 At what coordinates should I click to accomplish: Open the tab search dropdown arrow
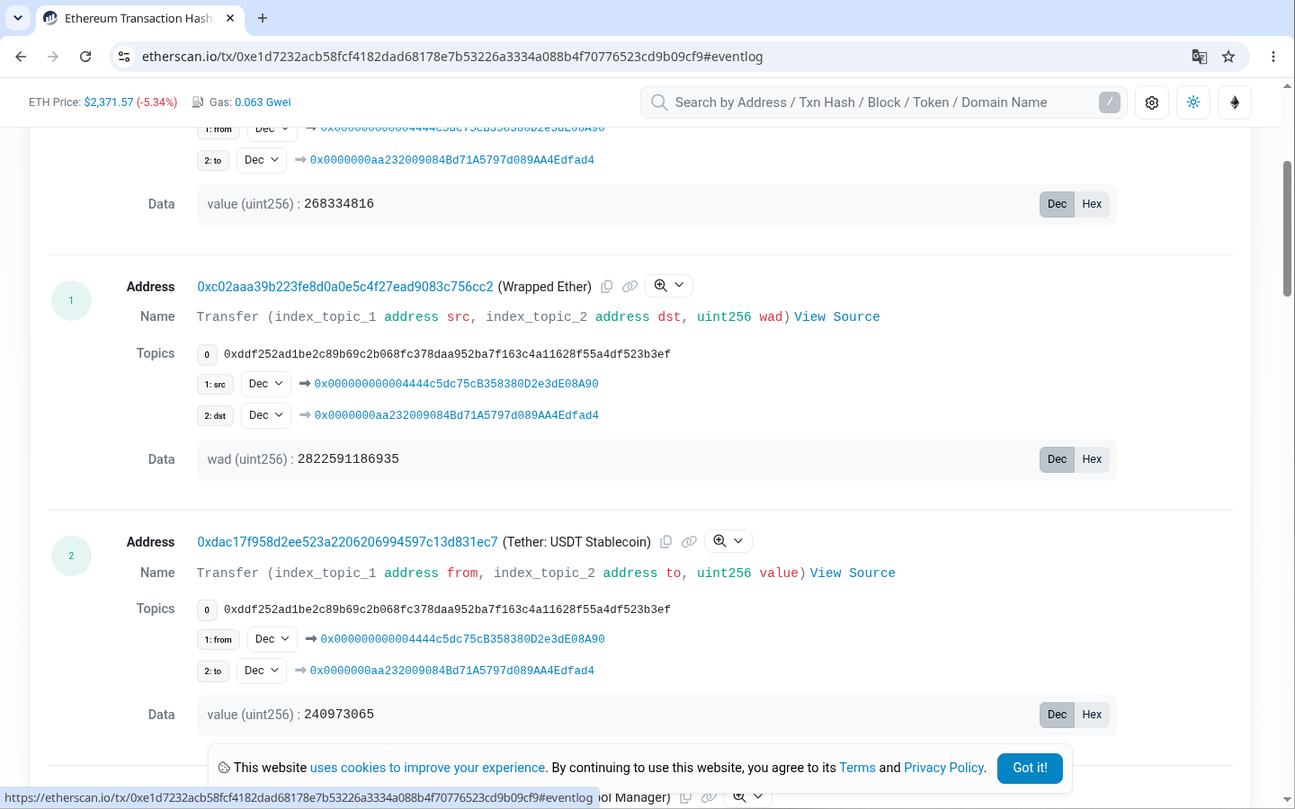coord(18,18)
